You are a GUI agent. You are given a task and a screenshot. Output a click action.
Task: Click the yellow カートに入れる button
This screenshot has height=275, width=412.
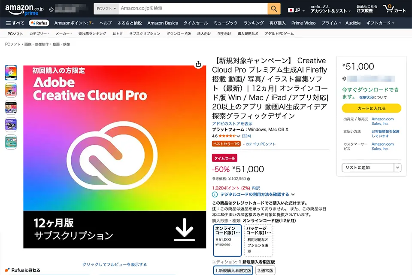pos(371,108)
